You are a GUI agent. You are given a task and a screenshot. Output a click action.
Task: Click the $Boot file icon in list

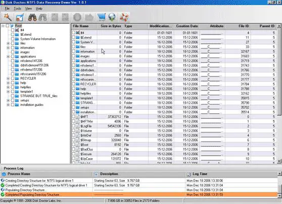pyautogui.click(x=78, y=145)
